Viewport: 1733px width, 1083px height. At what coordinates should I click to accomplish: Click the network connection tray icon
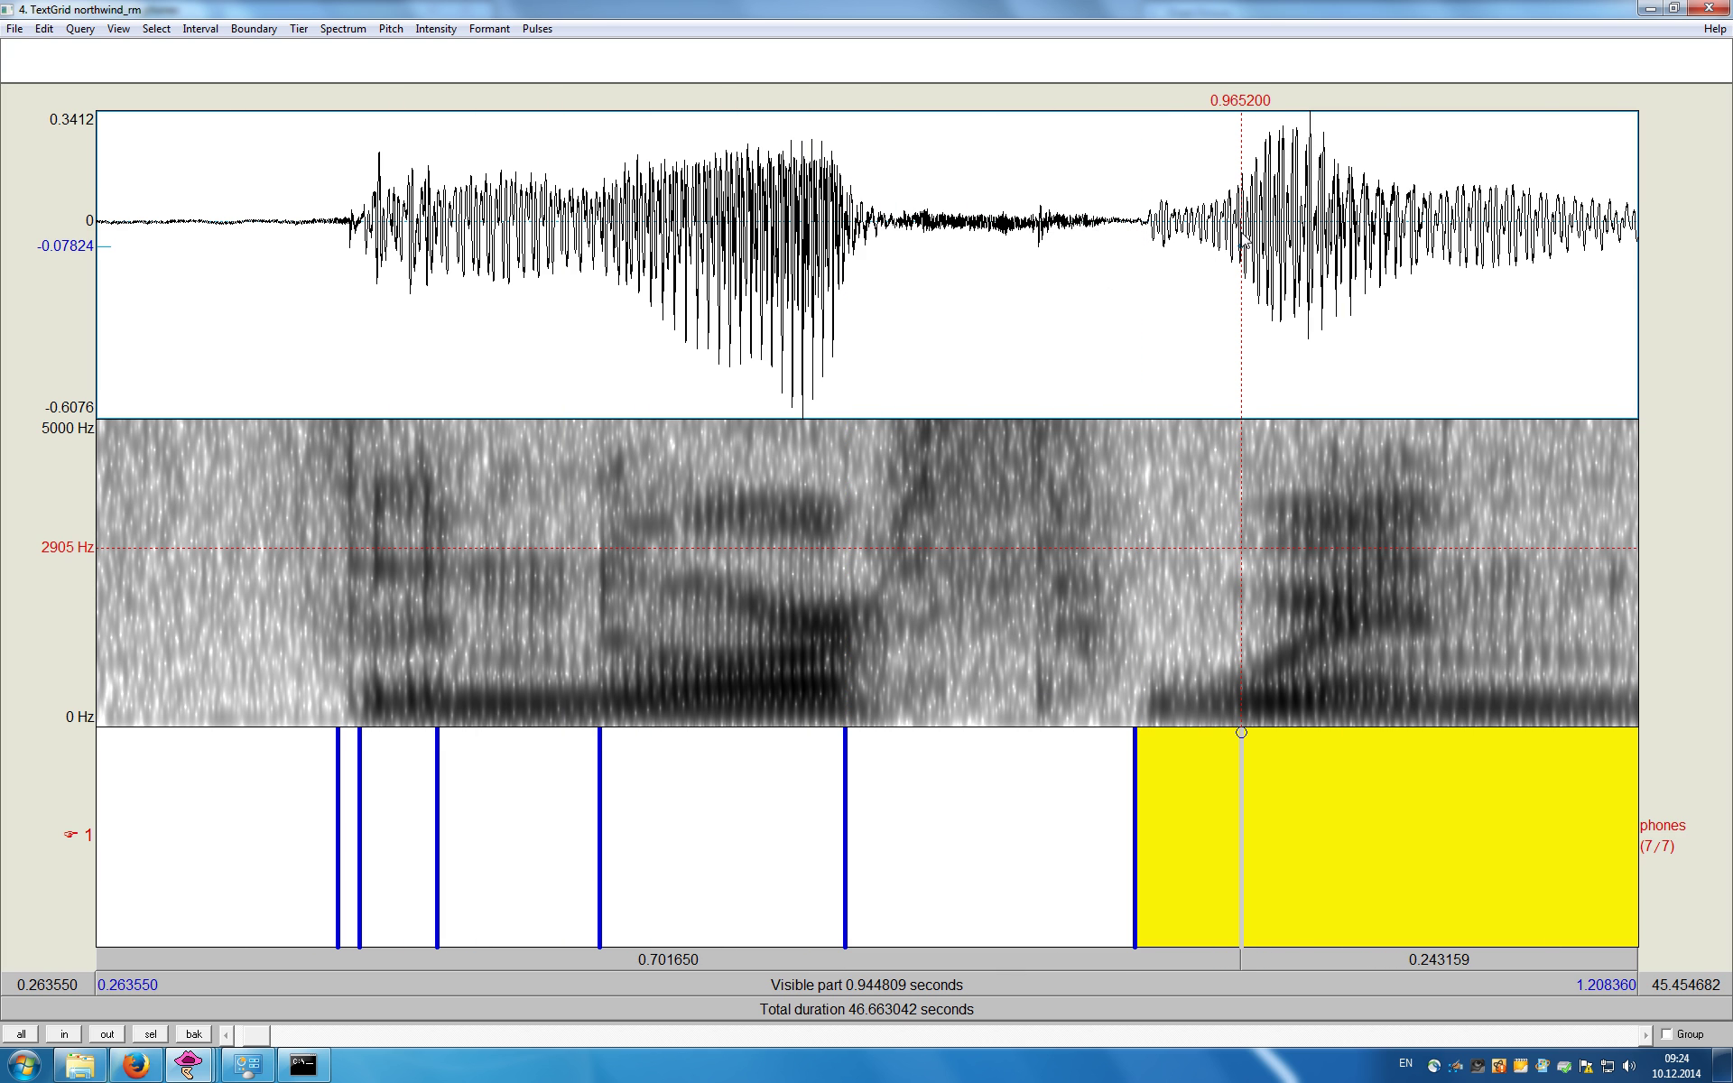[x=1608, y=1066]
